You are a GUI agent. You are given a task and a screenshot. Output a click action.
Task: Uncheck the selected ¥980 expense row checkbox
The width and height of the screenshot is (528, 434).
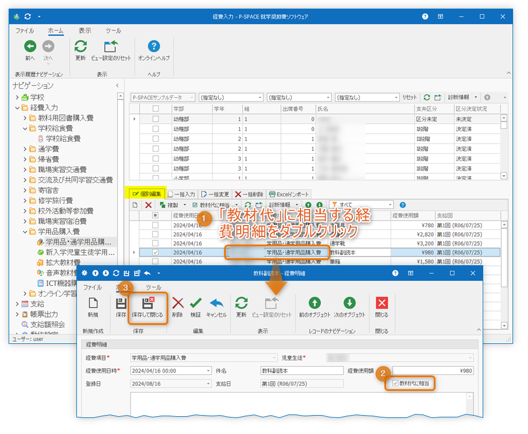click(x=155, y=253)
